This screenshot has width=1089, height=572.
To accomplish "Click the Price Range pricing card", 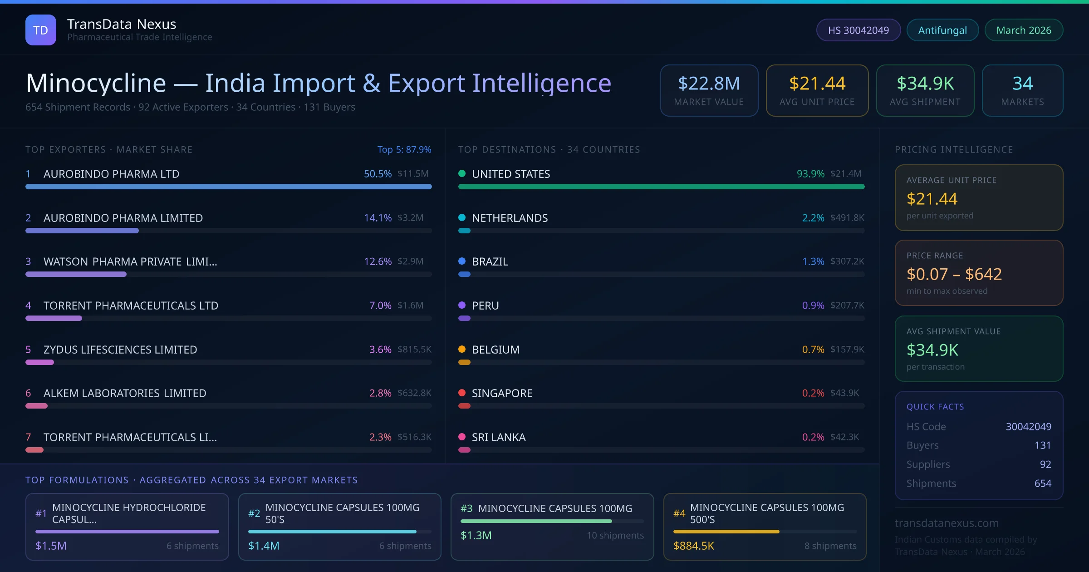I will pyautogui.click(x=978, y=273).
